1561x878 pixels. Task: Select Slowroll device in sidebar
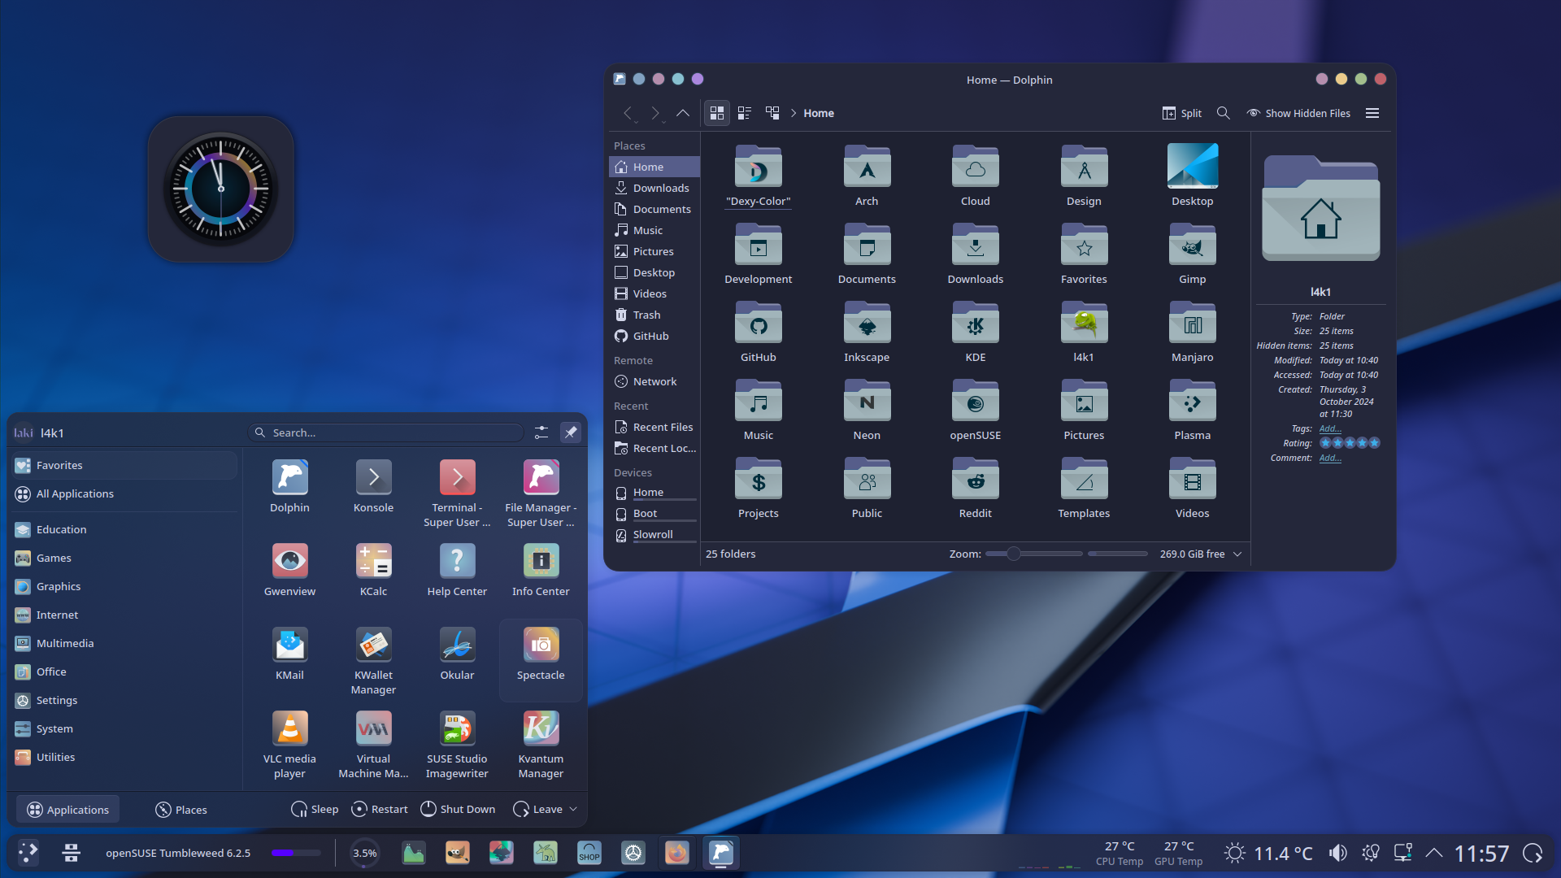[x=654, y=534]
